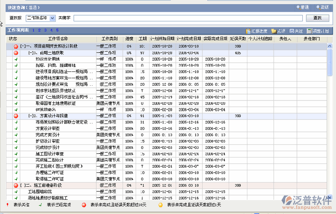Click red status ball for 施工前准备阶段
336x214 pixels.
pyautogui.click(x=16, y=185)
